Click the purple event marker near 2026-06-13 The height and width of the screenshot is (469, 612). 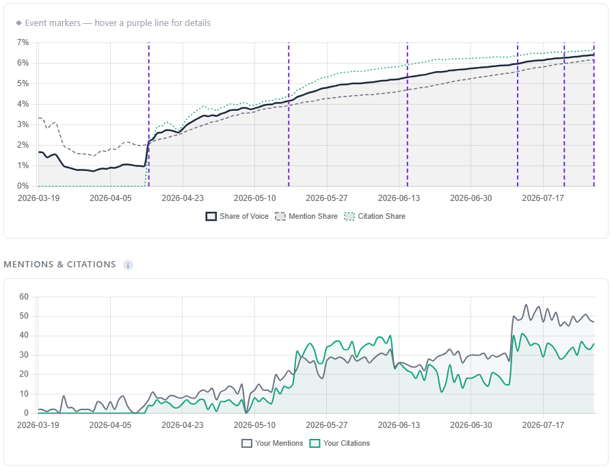click(407, 114)
